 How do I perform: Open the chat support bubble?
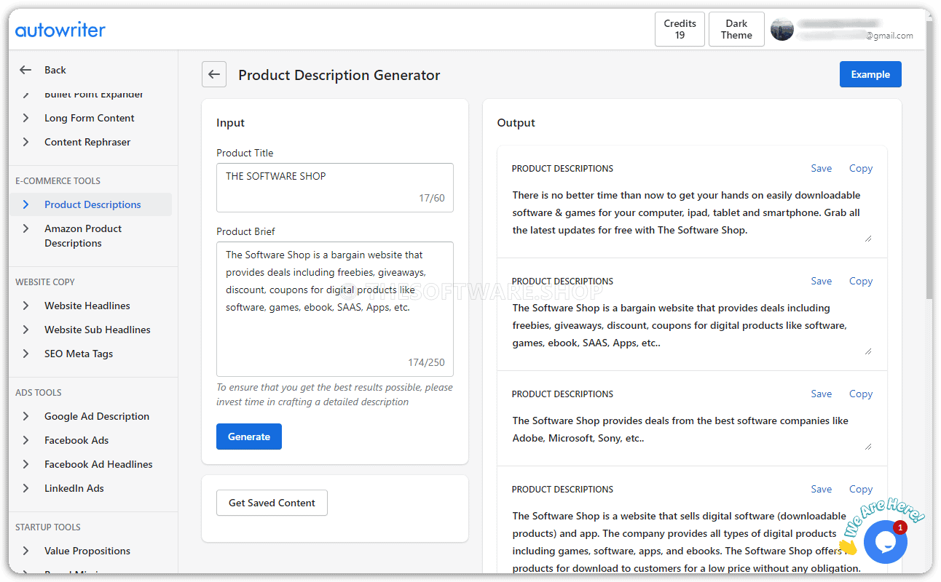[x=885, y=542]
